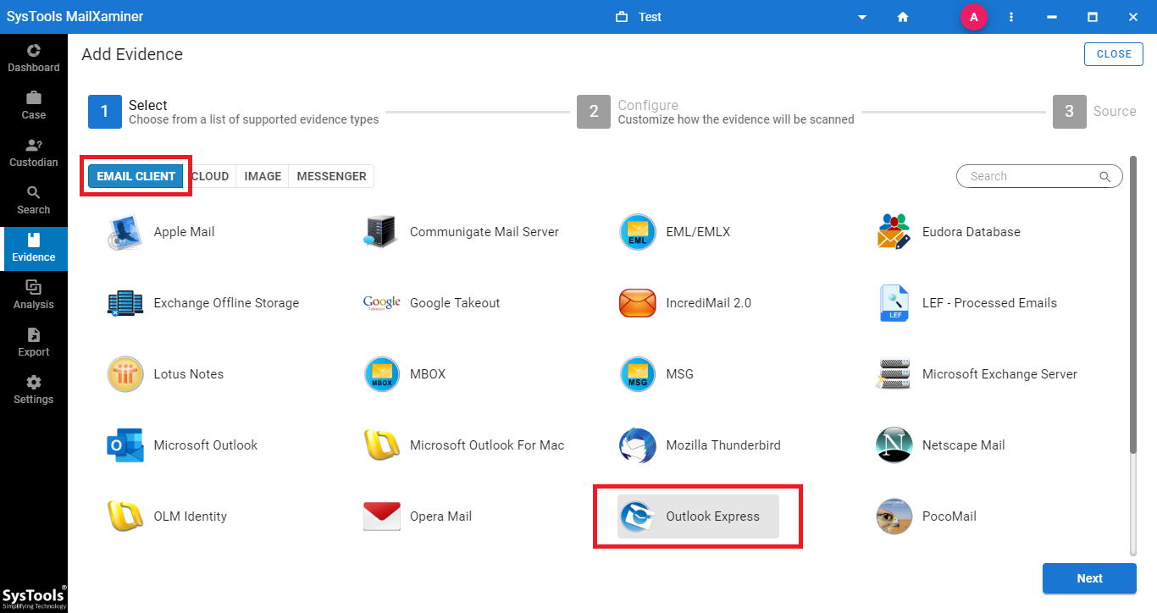Click the Next button
The height and width of the screenshot is (613, 1157).
[x=1089, y=578]
